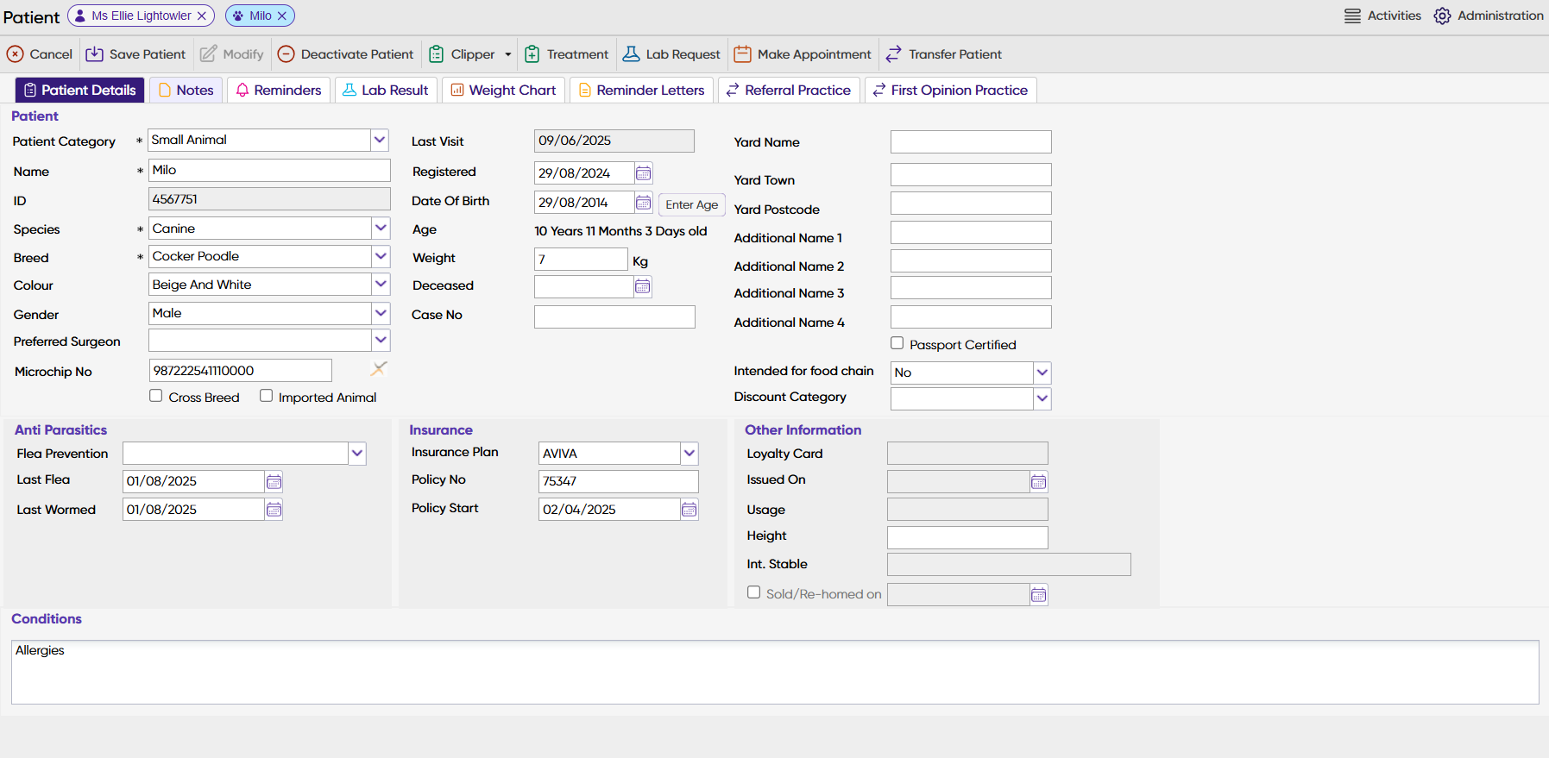
Task: Click the Transfer Patient arrows icon
Action: (893, 54)
